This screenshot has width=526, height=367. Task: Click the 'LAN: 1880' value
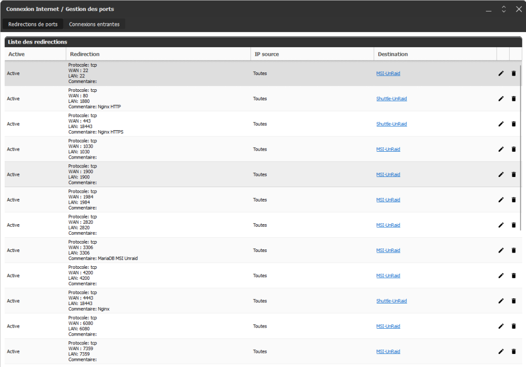pyautogui.click(x=79, y=101)
